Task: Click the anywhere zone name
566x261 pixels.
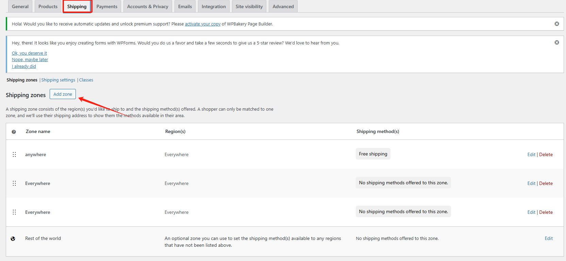Action: click(x=35, y=154)
